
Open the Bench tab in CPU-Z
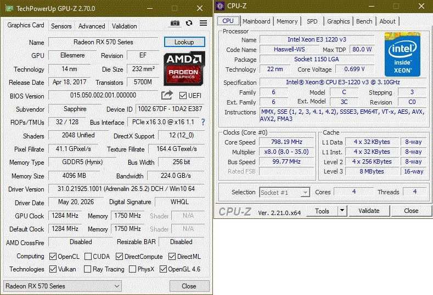click(364, 21)
